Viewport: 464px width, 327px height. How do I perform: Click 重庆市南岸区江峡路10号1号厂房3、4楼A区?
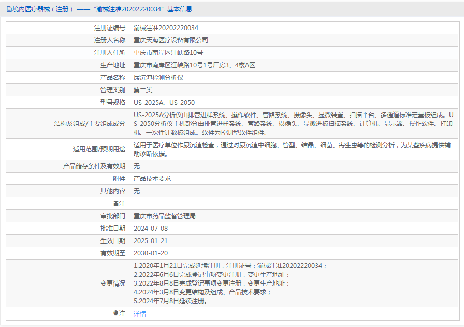(194, 65)
